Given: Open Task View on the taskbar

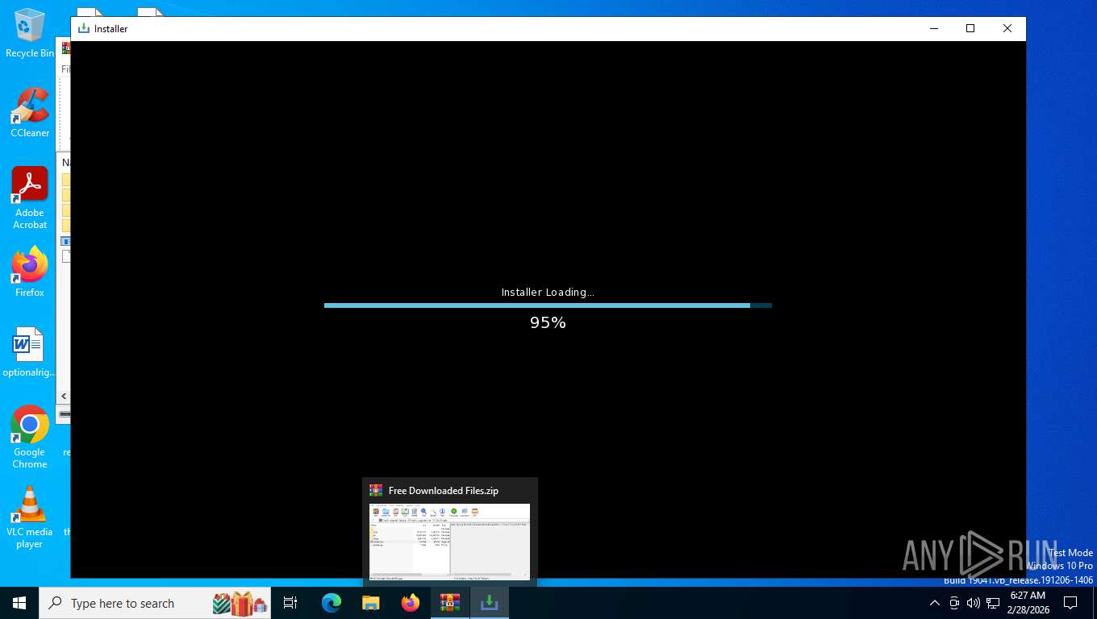Looking at the screenshot, I should pyautogui.click(x=290, y=603).
